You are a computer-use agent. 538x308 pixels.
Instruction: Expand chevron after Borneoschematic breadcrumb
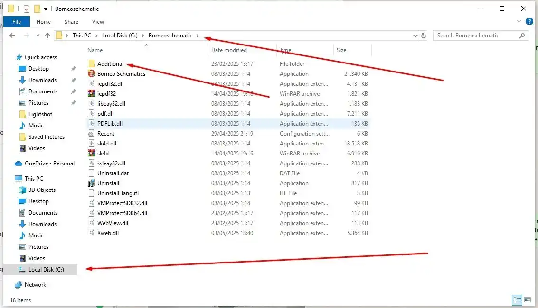[x=198, y=36]
